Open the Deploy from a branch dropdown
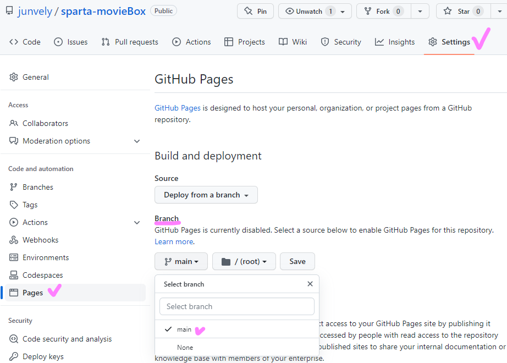 (206, 195)
